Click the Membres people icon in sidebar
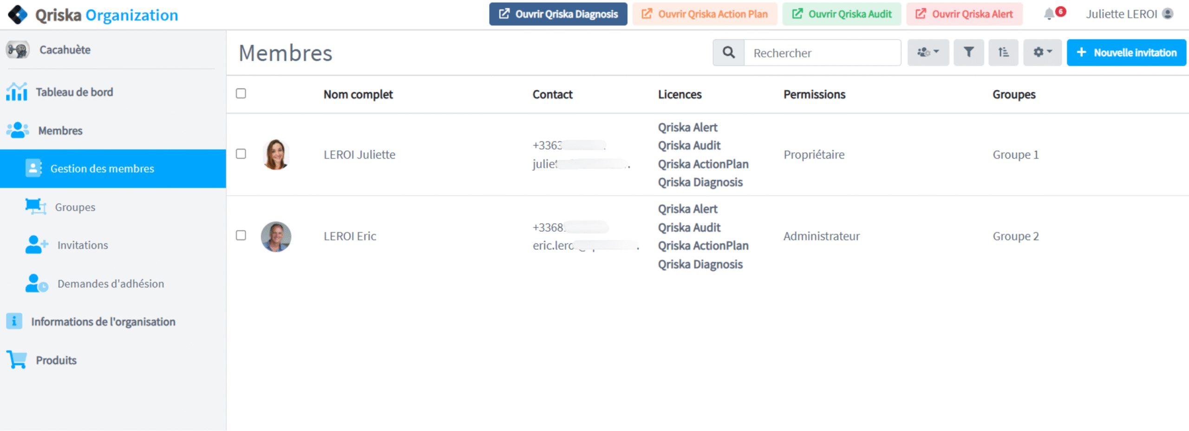Viewport: 1189px width, 431px height. (18, 131)
